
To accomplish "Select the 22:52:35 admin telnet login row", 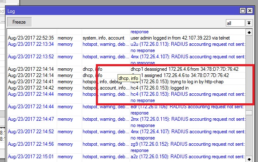I will click(x=126, y=38).
